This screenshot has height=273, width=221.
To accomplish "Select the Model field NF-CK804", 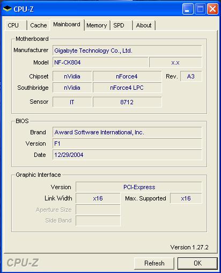I will tap(100, 62).
